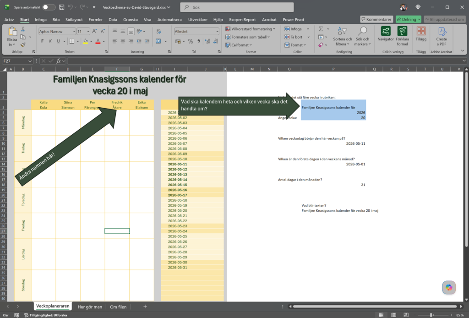Toggle underline U formatting
469x318 pixels.
coord(58,41)
